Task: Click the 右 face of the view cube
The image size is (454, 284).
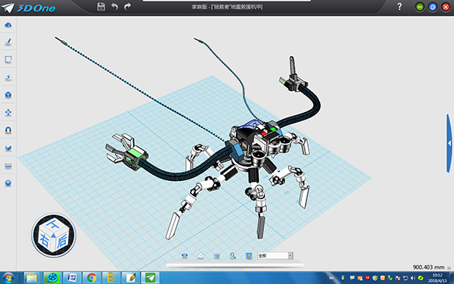Action: (45, 241)
